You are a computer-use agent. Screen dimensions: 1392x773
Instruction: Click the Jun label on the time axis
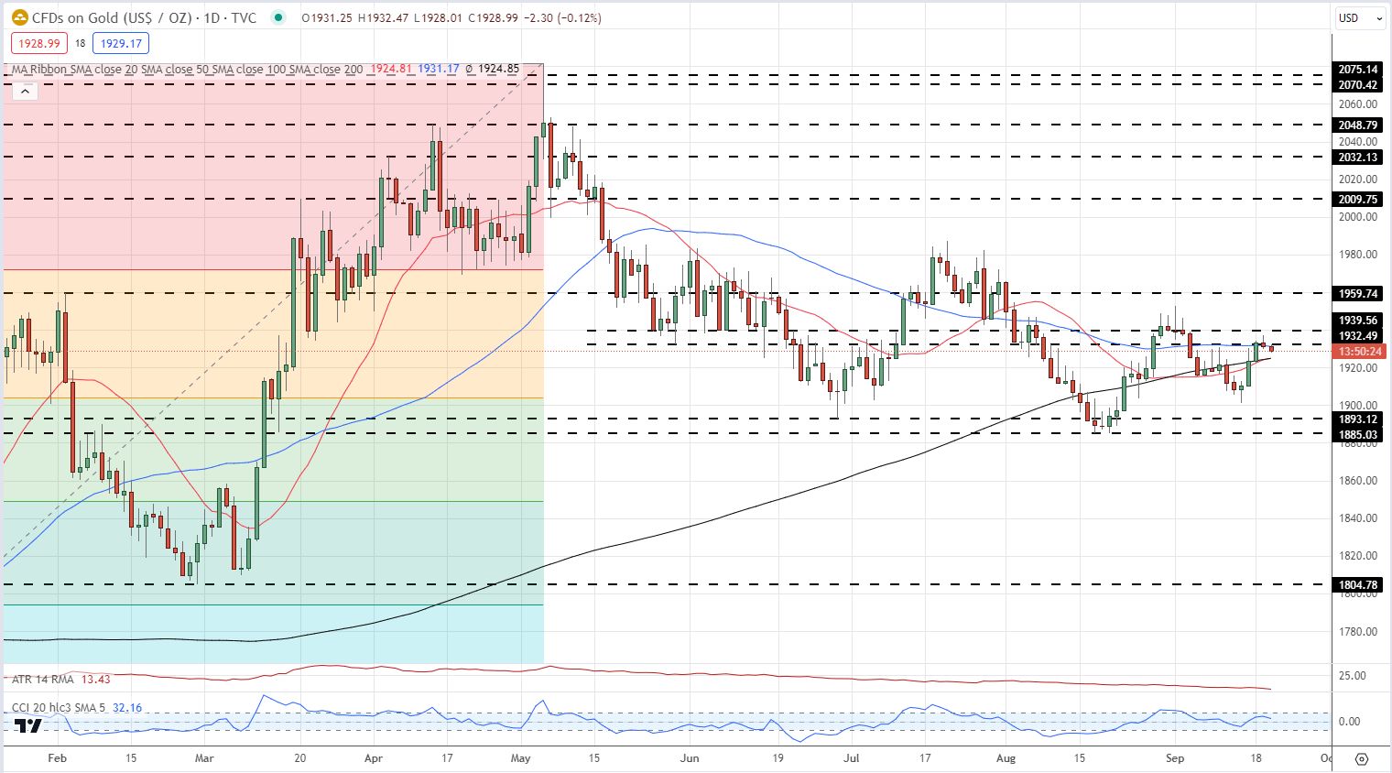[690, 758]
